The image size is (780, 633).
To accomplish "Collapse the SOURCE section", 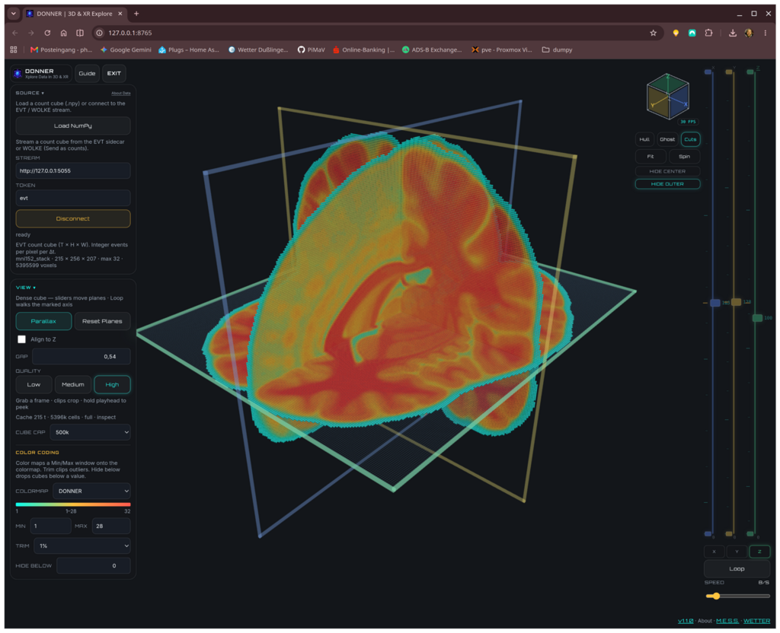I will [30, 93].
